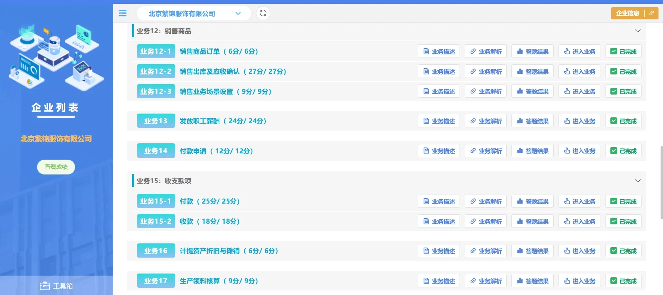
Task: View 答题结果 for 业务17
Action: point(533,281)
